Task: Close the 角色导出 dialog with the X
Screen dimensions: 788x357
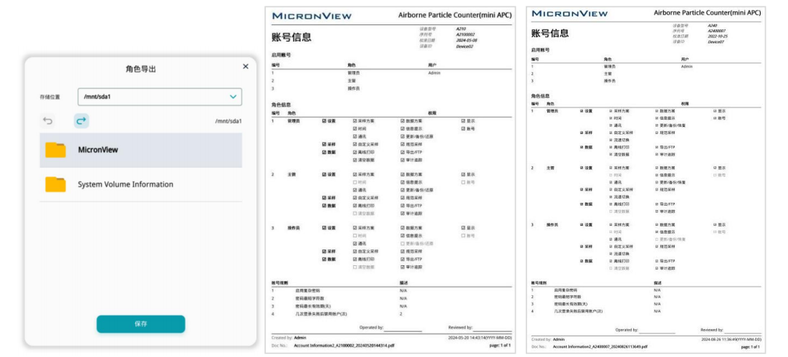Action: 246,67
